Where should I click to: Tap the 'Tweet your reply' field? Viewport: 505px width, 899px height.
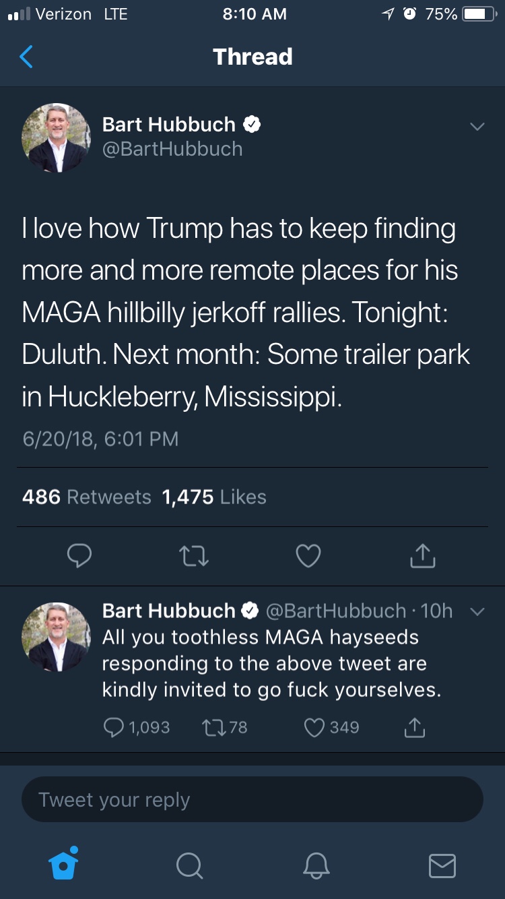coord(252,800)
